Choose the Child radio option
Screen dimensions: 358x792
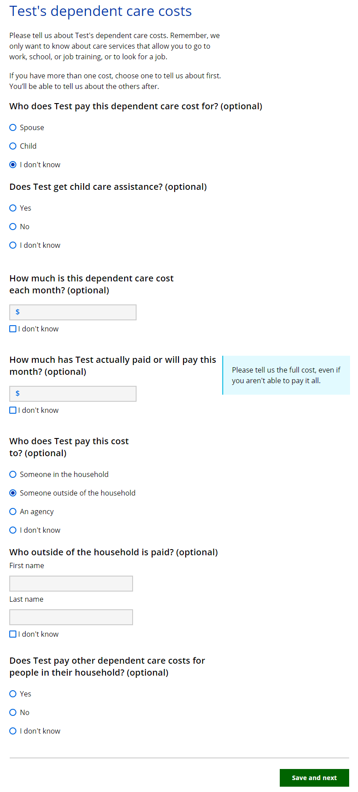(x=13, y=146)
